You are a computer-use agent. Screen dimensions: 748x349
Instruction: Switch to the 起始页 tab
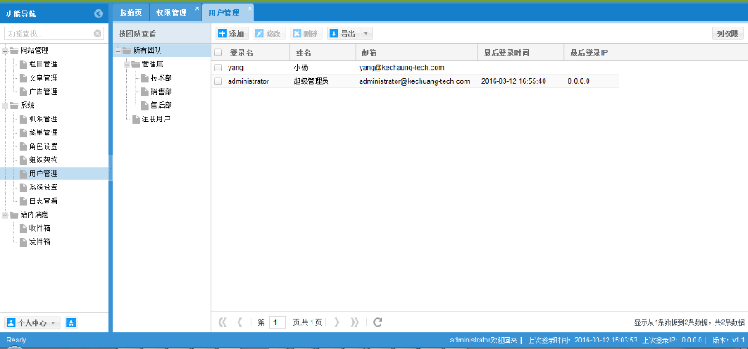coord(130,12)
